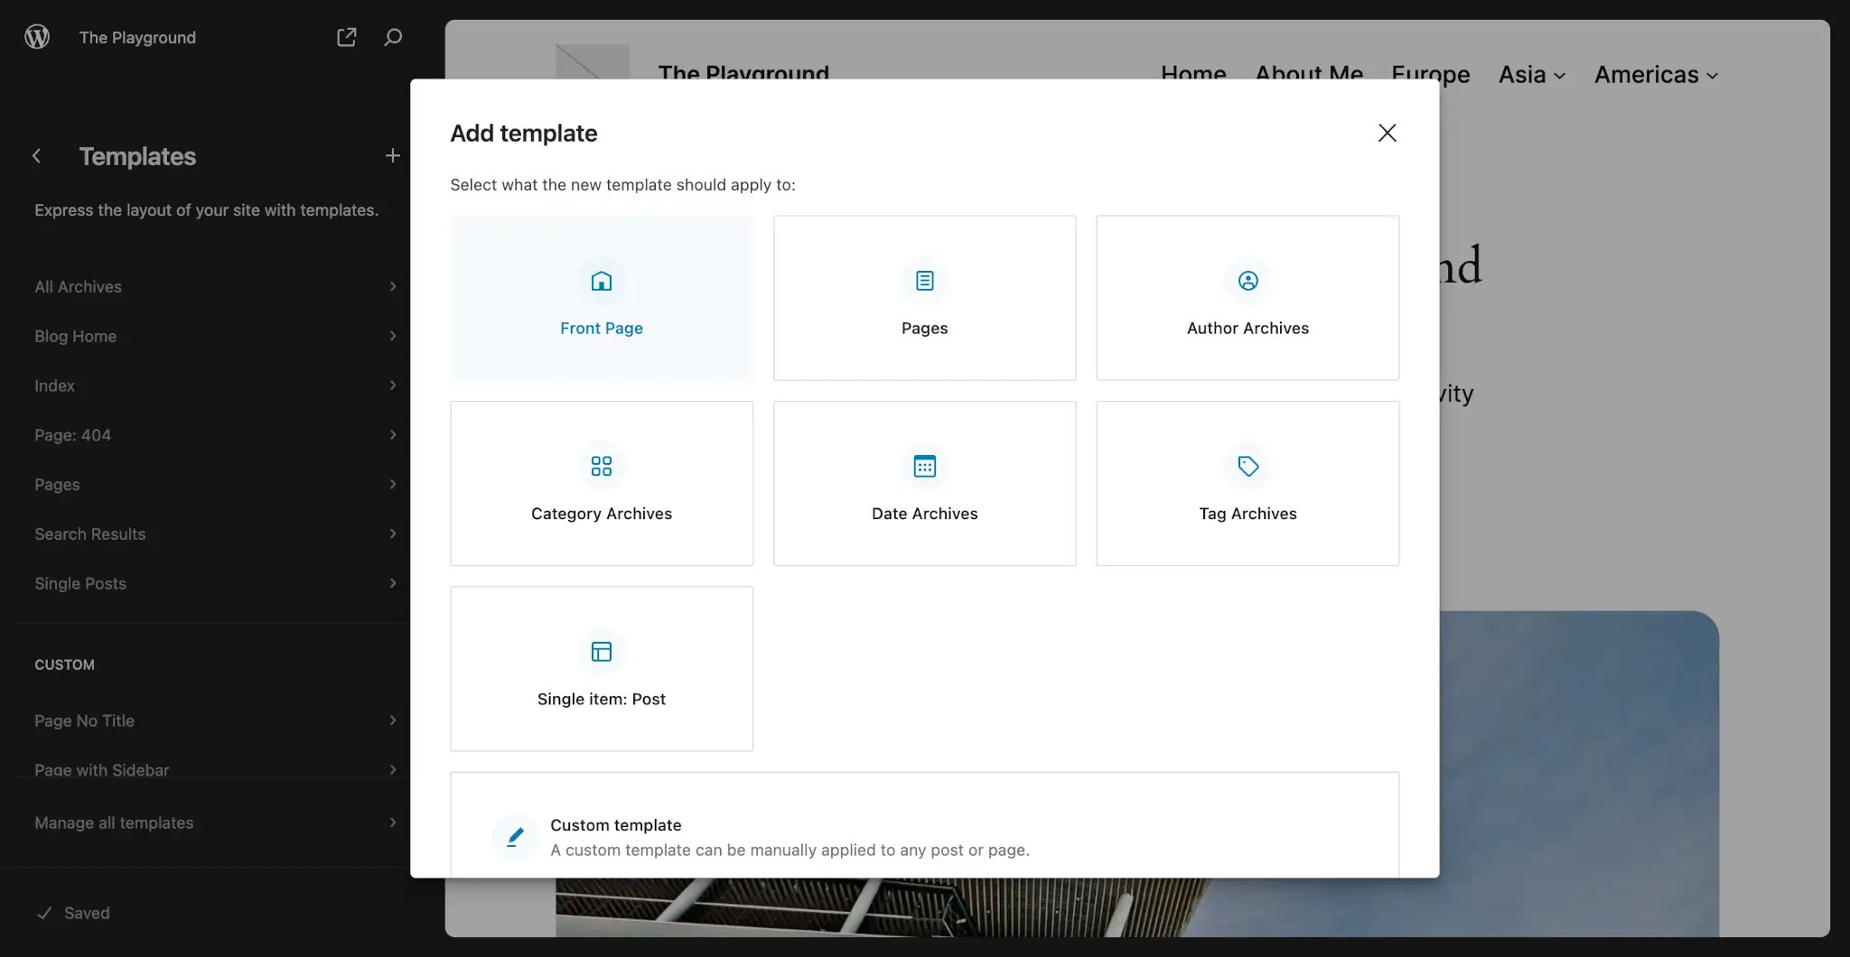Close the Add template dialog

click(1387, 133)
